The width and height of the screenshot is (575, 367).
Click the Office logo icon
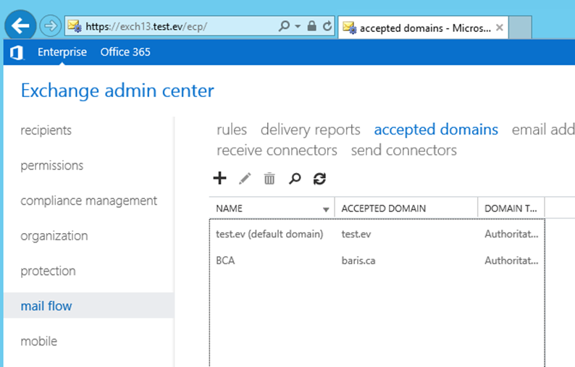pyautogui.click(x=17, y=52)
